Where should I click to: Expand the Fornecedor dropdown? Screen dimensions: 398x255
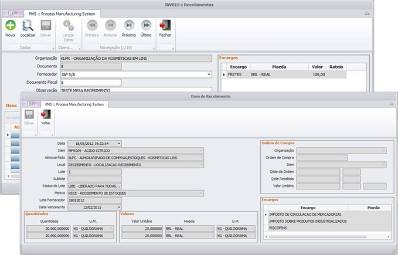[209, 74]
